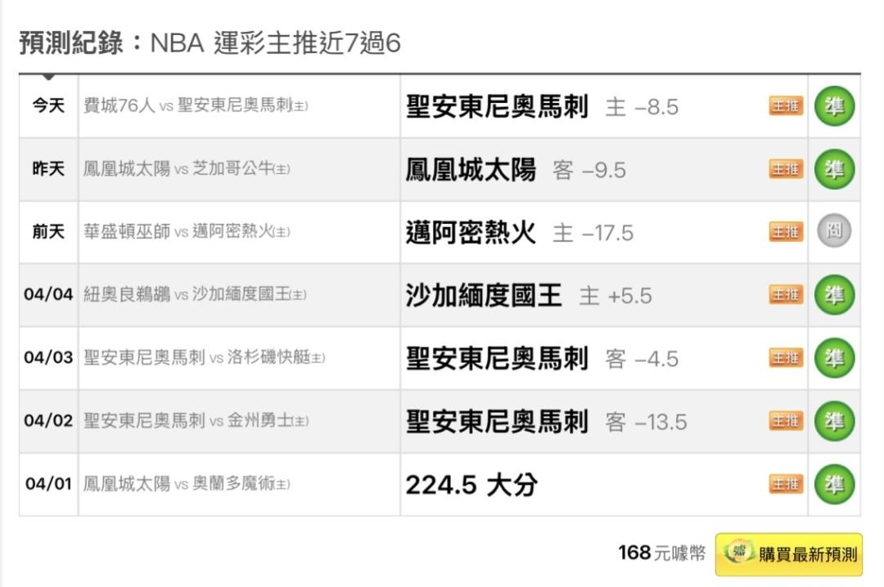Click the green 準 icon for 04/03

834,358
